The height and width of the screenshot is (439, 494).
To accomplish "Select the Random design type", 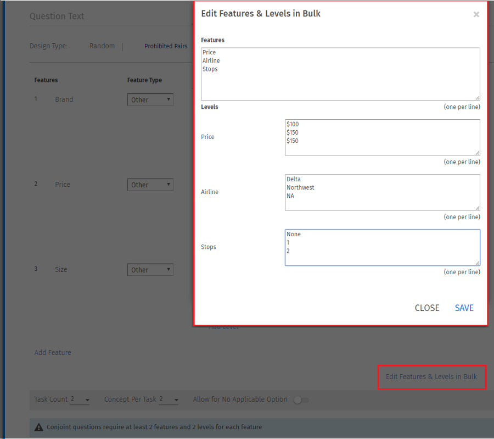I will 102,46.
